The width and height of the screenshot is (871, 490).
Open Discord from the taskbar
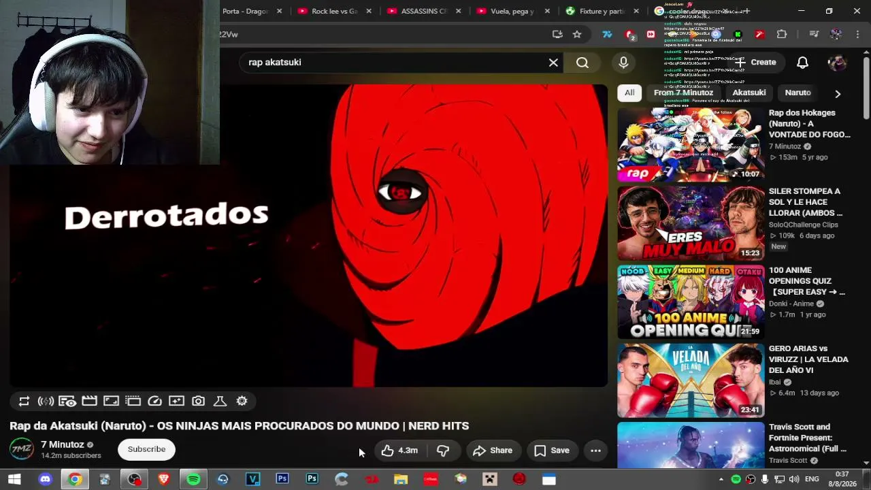[45, 480]
